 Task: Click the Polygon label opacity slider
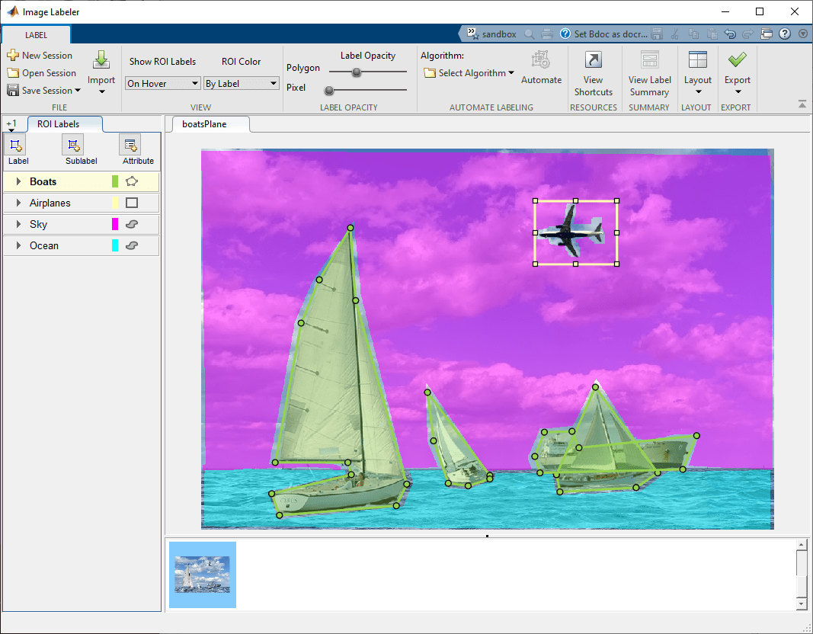click(356, 72)
